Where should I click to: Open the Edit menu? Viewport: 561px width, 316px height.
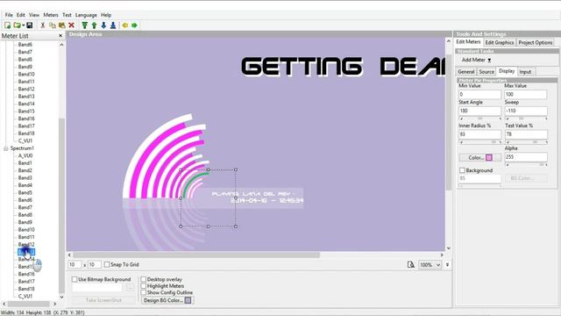pyautogui.click(x=21, y=15)
